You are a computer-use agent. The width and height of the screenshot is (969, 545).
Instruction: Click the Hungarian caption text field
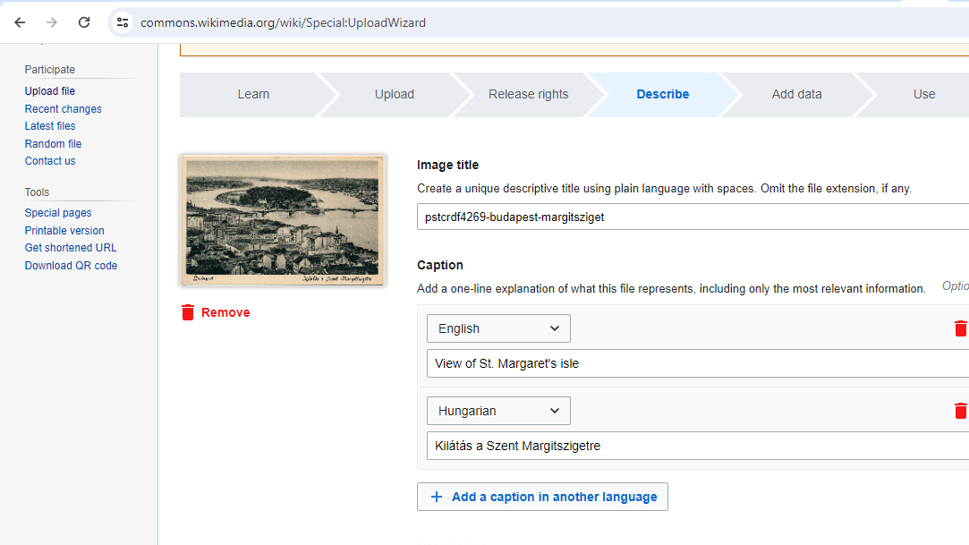(698, 446)
